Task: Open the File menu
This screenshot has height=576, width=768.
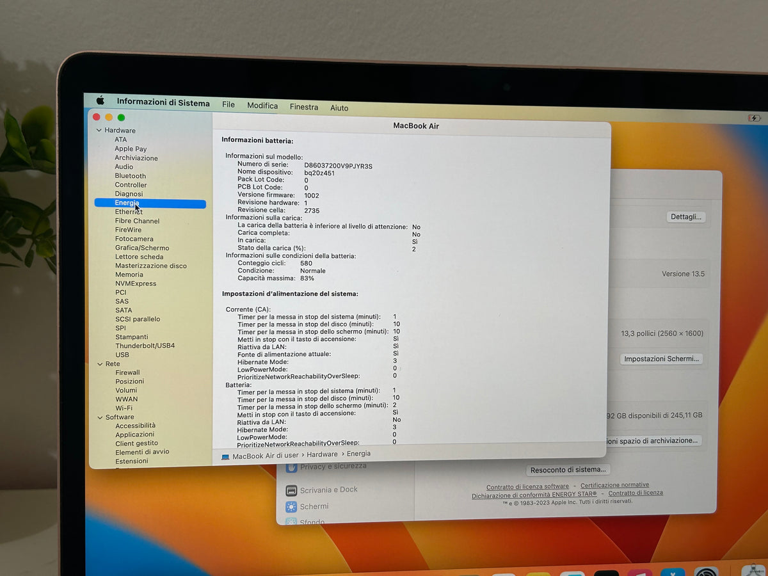Action: point(228,104)
